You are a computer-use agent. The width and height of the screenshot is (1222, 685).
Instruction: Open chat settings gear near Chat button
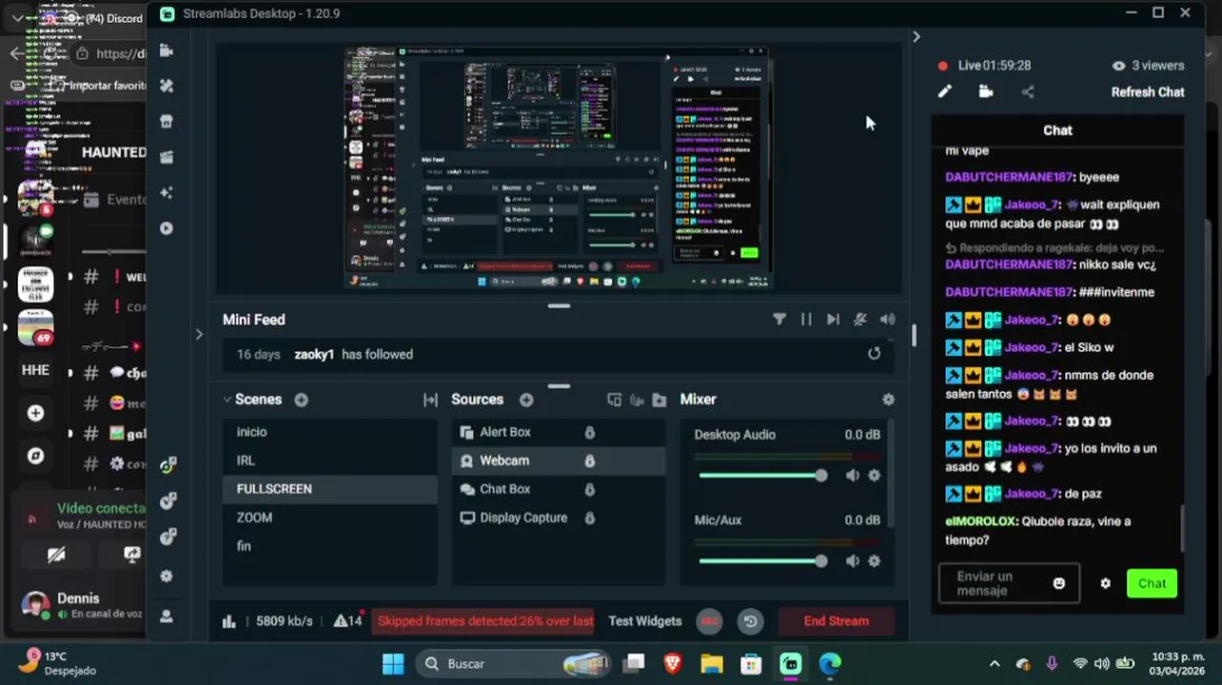(1105, 583)
